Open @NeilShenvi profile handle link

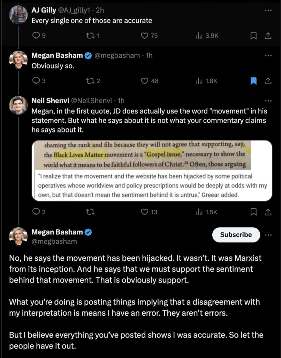click(x=91, y=101)
